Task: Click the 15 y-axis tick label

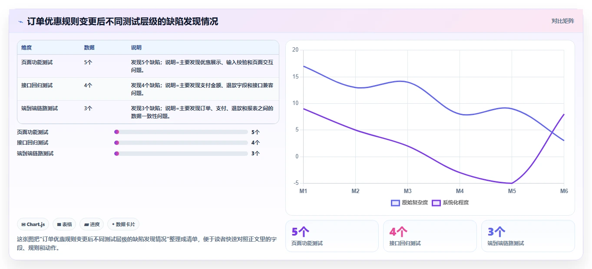Action: tap(295, 77)
